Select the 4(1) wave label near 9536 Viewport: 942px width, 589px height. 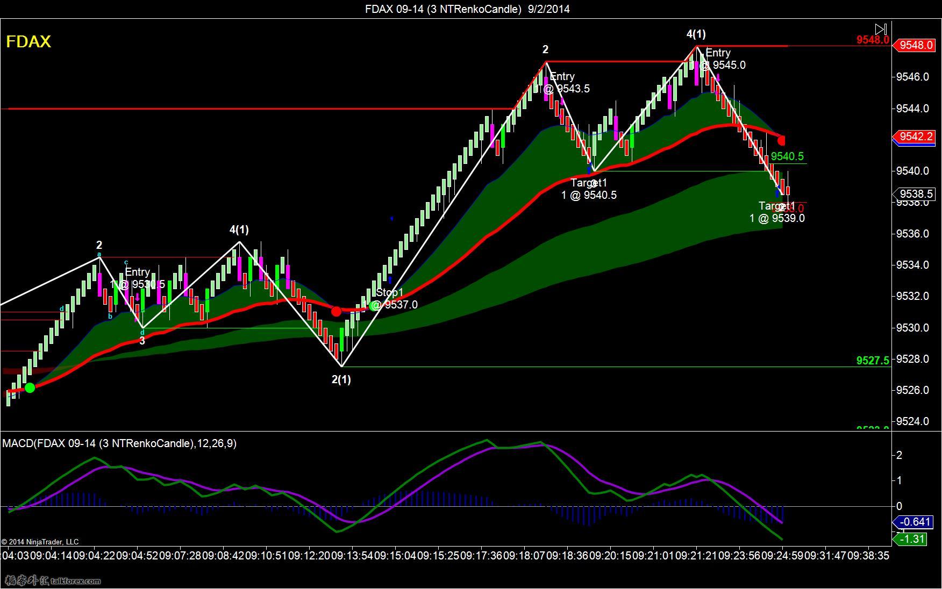239,229
